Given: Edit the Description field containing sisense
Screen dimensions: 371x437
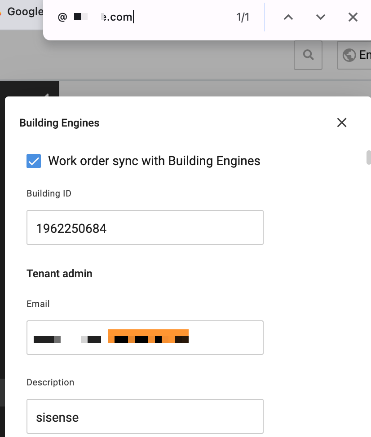Looking at the screenshot, I should click(145, 416).
